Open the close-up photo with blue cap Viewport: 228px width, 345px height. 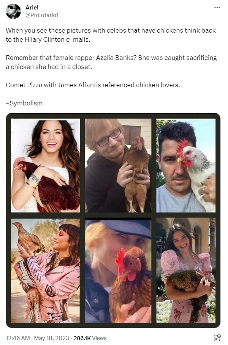pyautogui.click(x=118, y=270)
